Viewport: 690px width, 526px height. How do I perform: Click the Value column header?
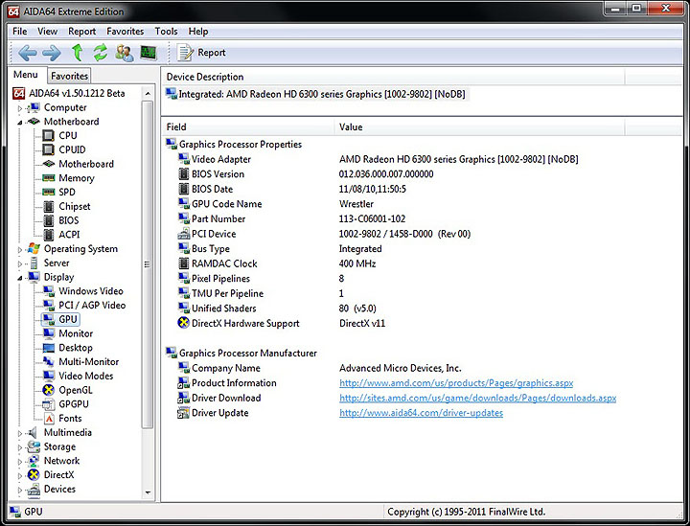point(479,127)
